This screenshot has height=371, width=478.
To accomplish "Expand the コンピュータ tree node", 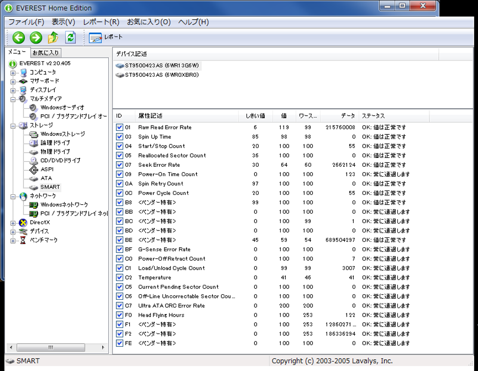I will click(13, 73).
